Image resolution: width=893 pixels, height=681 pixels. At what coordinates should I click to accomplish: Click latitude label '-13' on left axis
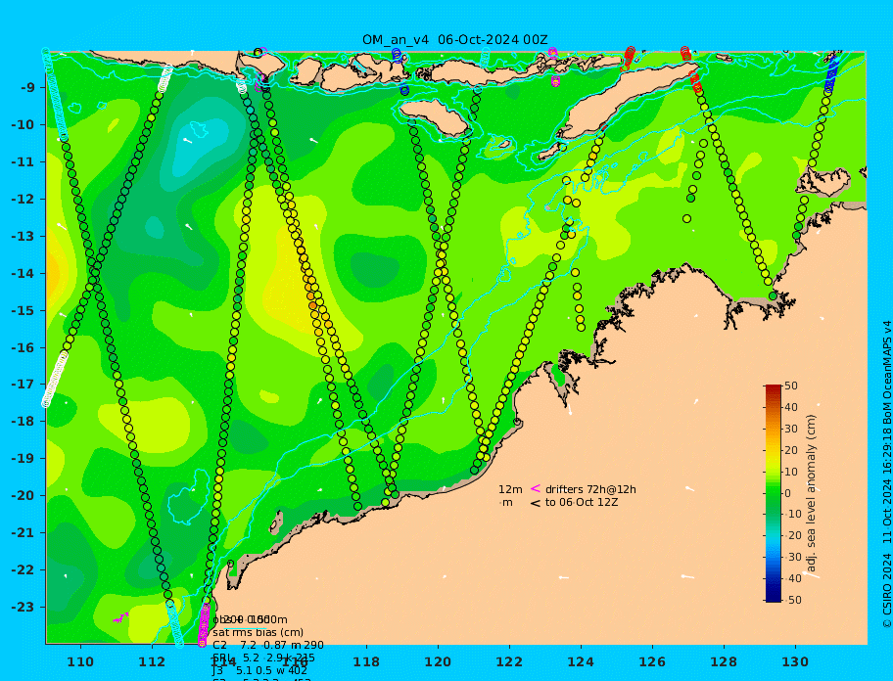tap(23, 236)
